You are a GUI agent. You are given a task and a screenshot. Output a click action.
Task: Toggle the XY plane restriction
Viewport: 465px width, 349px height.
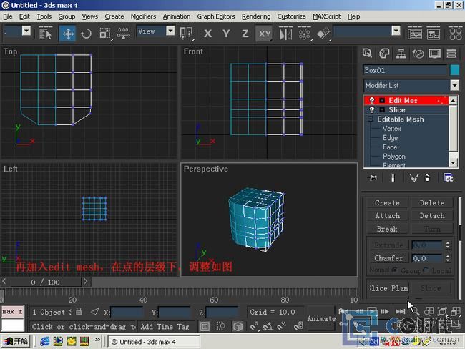click(x=264, y=34)
